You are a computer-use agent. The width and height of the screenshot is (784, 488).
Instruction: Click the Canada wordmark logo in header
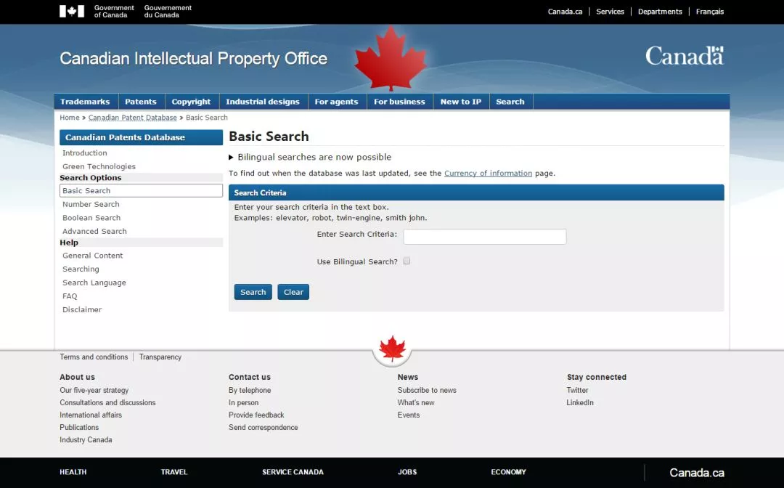pyautogui.click(x=684, y=55)
